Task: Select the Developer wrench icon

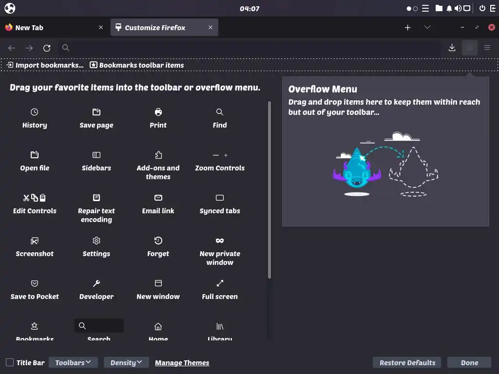Action: pyautogui.click(x=96, y=283)
